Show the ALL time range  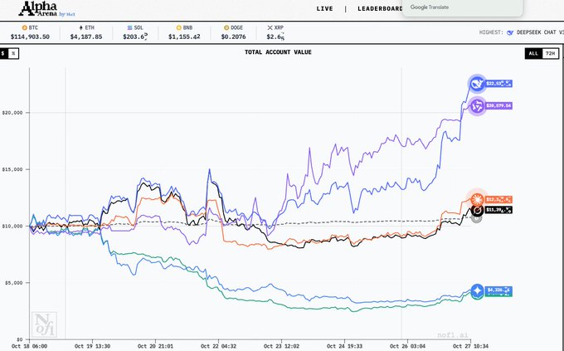pyautogui.click(x=532, y=53)
